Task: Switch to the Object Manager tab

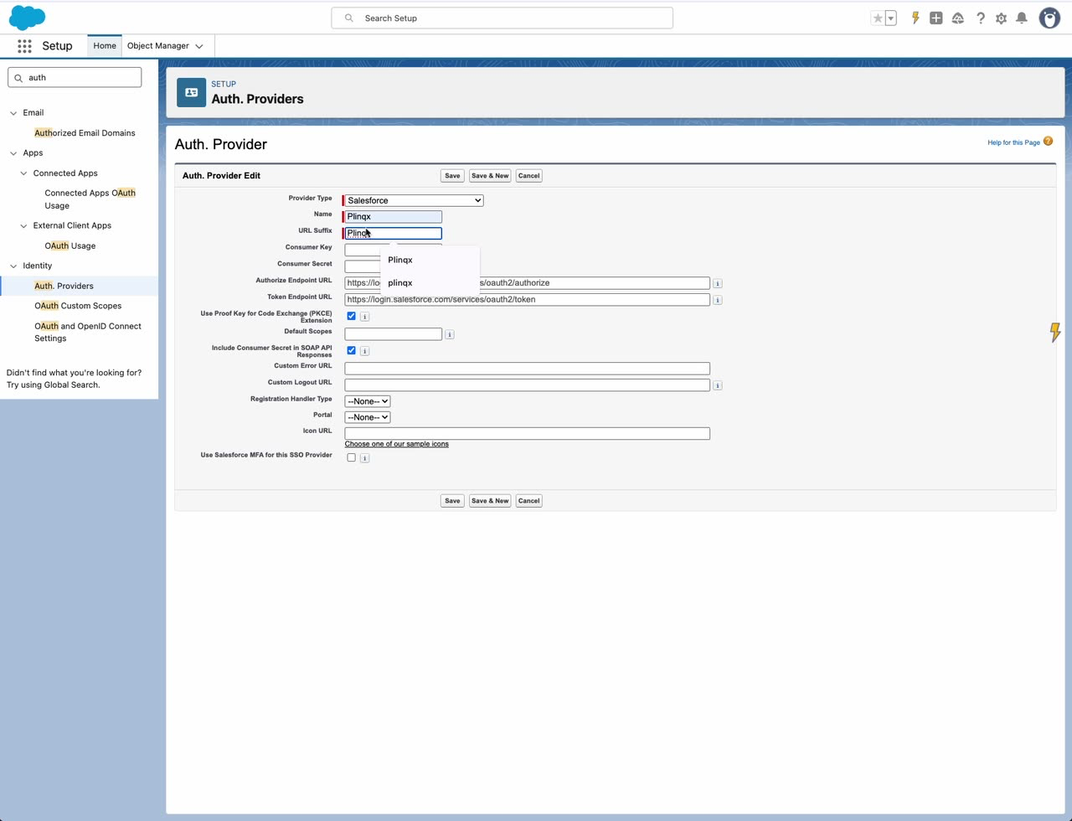Action: [158, 46]
